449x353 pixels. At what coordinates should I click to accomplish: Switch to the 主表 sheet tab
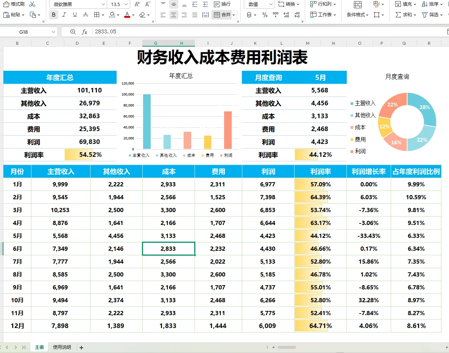[x=39, y=347]
